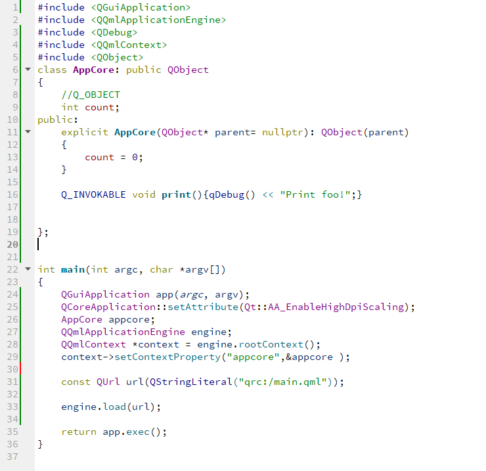
Task: Click the 'public:' access specifier on line 10
Action: 58,120
